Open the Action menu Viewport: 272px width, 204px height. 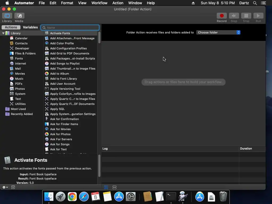click(118, 3)
